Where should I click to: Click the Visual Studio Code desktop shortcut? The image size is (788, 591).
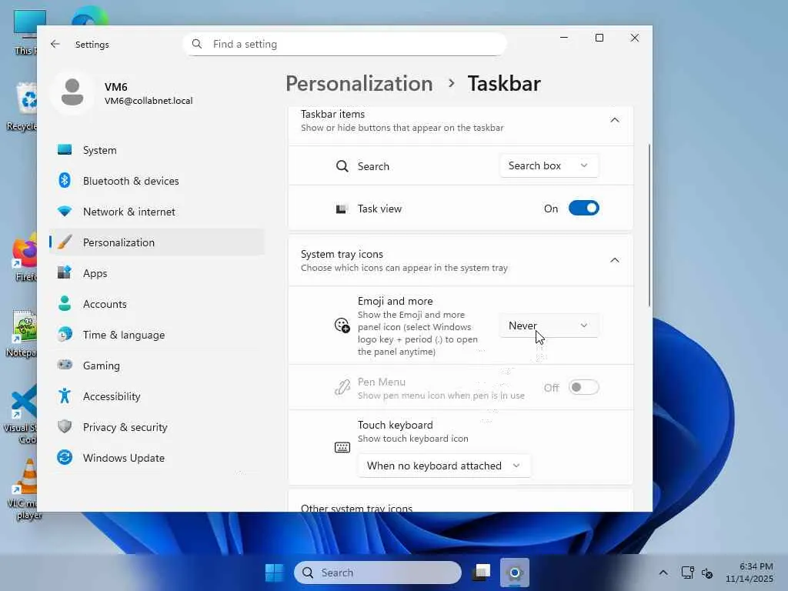(21, 414)
